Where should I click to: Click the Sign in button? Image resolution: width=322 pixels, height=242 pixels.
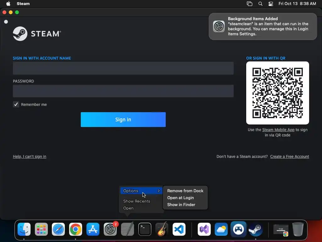(123, 119)
